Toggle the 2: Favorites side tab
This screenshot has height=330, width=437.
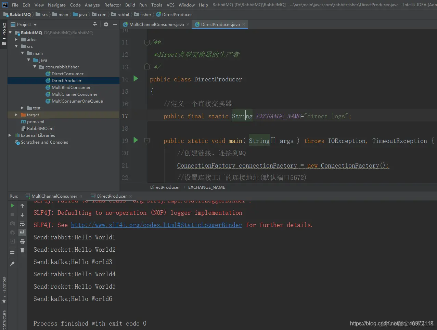(4, 290)
